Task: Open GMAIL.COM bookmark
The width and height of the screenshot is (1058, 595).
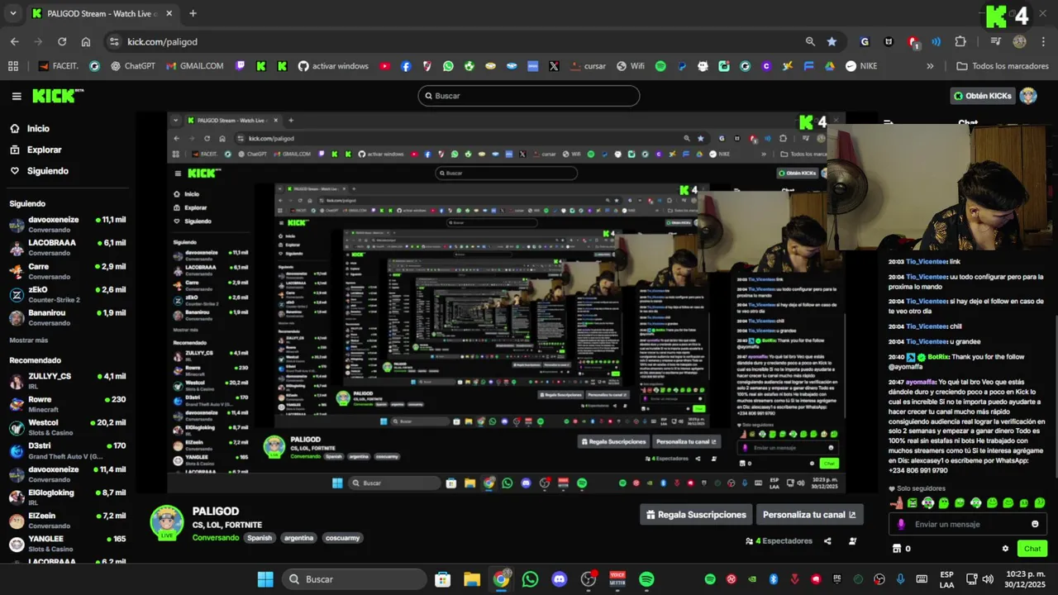Action: point(195,66)
